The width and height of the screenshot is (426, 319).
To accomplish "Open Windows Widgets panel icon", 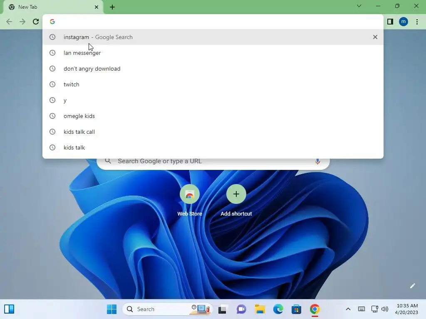I will click(x=9, y=309).
